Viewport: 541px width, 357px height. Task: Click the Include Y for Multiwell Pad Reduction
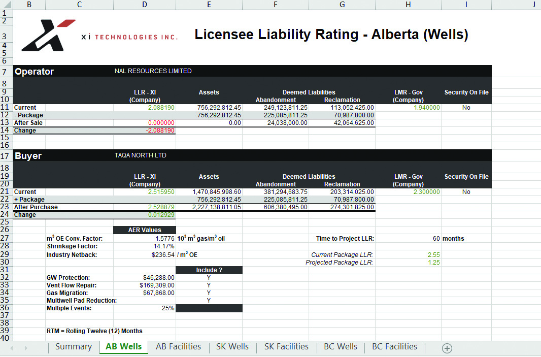point(209,300)
